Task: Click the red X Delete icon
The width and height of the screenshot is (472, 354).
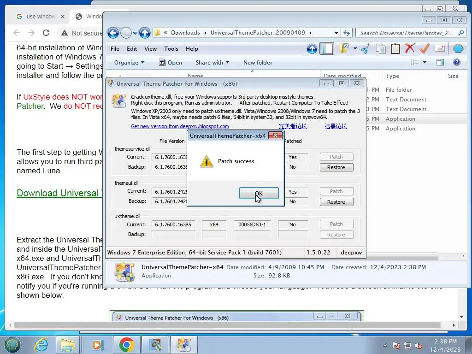Action: [x=410, y=48]
